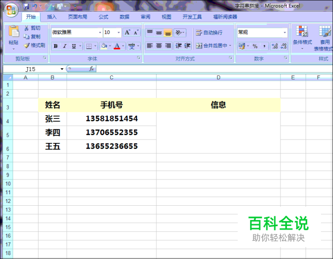Toggle bold formatting

tap(56, 46)
